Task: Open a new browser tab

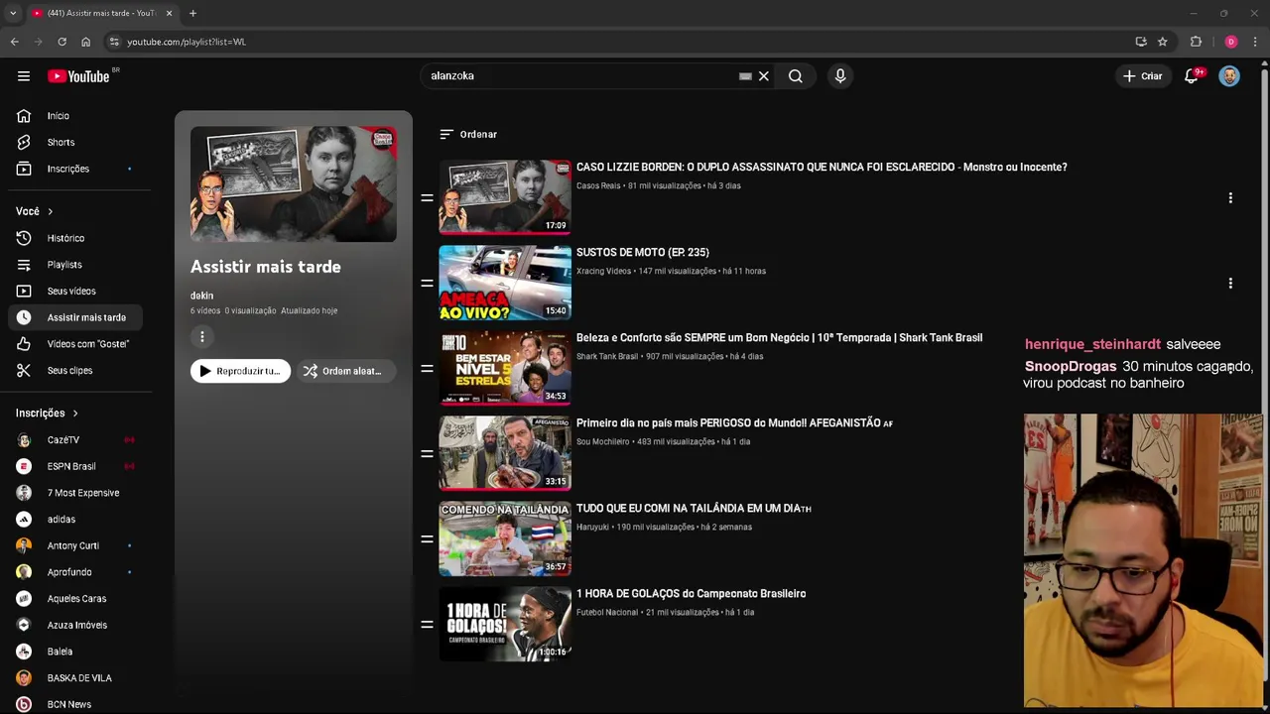Action: (192, 13)
